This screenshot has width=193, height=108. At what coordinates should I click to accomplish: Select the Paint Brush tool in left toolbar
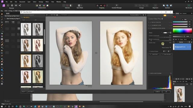pyautogui.click(x=2, y=42)
